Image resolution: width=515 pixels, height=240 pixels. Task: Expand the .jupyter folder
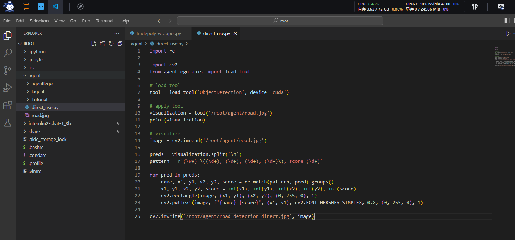(25, 59)
